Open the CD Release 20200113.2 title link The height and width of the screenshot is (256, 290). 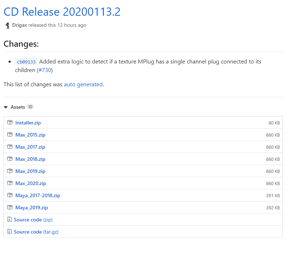(x=62, y=12)
